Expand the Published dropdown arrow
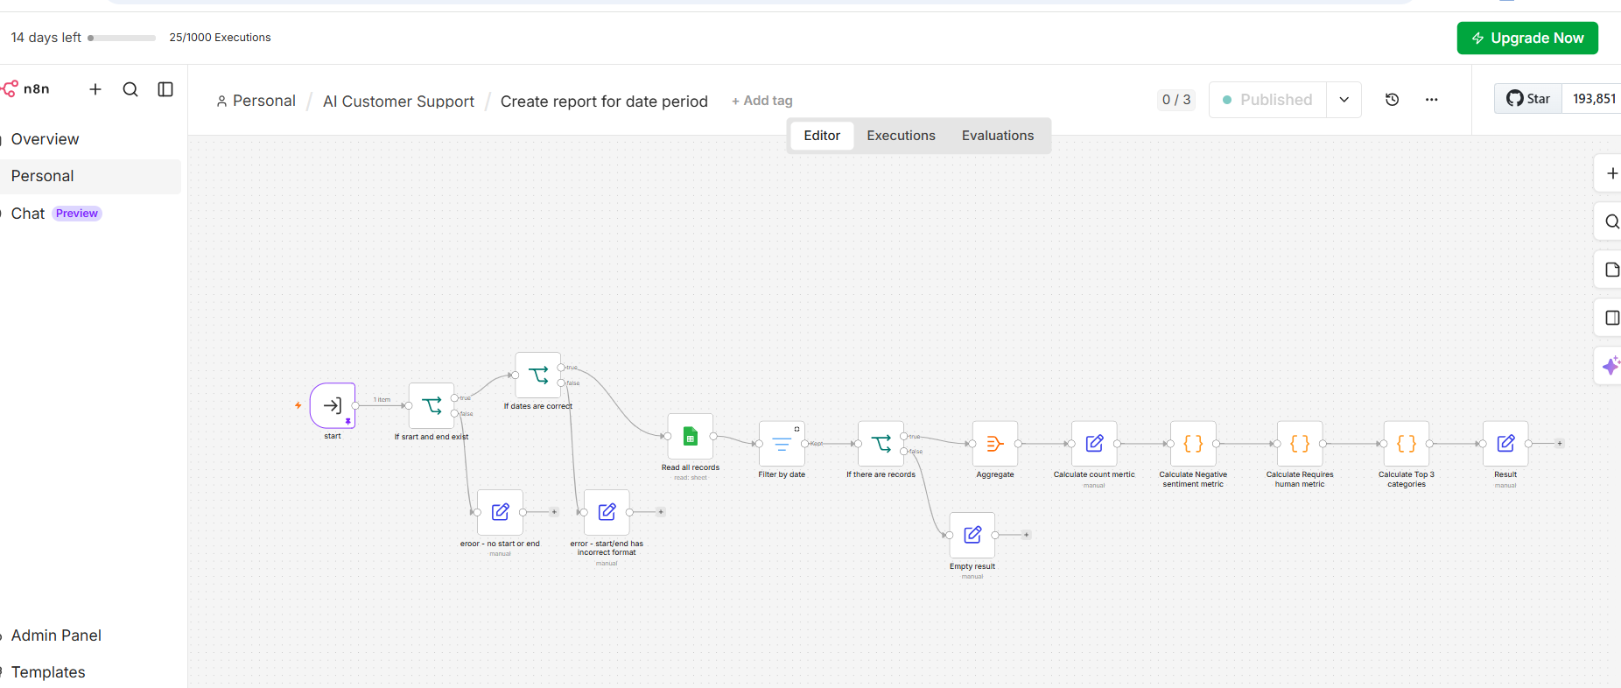 coord(1344,100)
